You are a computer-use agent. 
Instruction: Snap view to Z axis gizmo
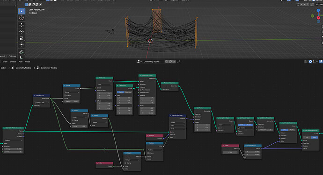click(318, 10)
